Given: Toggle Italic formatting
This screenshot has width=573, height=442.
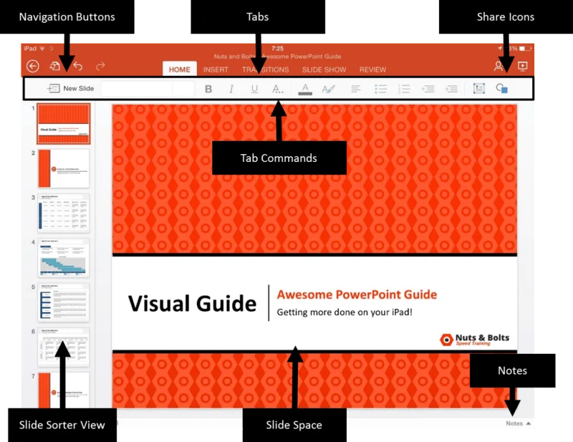Looking at the screenshot, I should pos(231,89).
